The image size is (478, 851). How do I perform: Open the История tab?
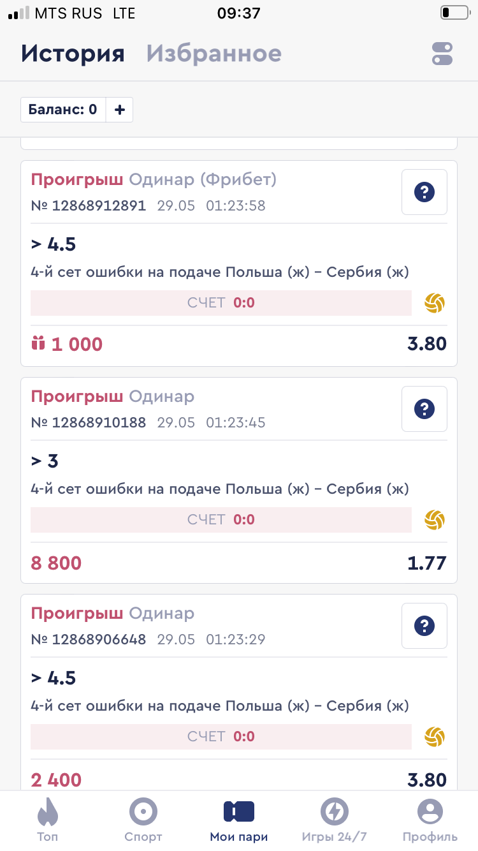[x=73, y=54]
